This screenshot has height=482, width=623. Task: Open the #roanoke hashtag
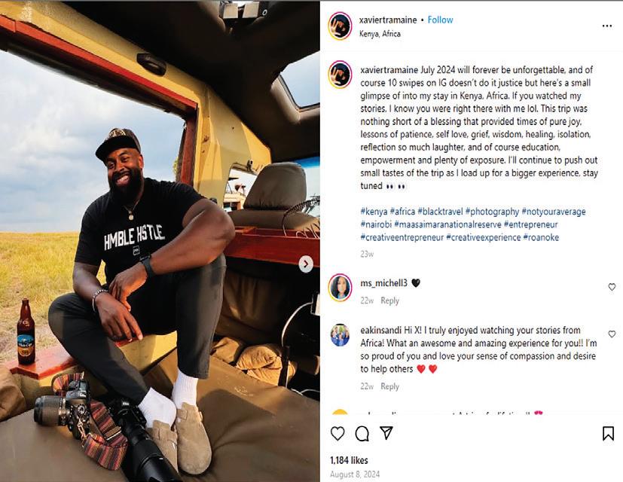pyautogui.click(x=541, y=238)
